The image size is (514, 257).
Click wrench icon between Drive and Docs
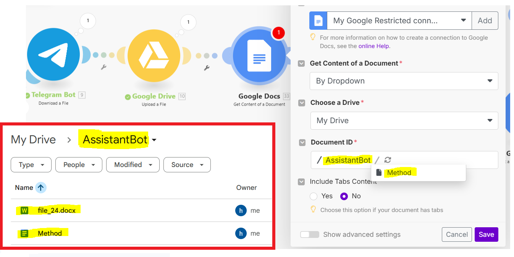pos(207,68)
